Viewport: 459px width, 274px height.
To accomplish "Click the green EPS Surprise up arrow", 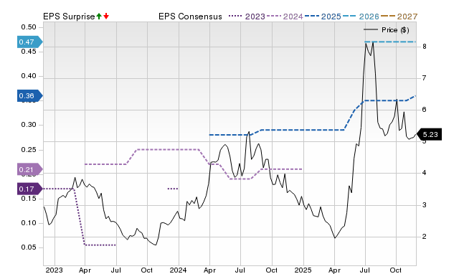I will click(x=99, y=16).
